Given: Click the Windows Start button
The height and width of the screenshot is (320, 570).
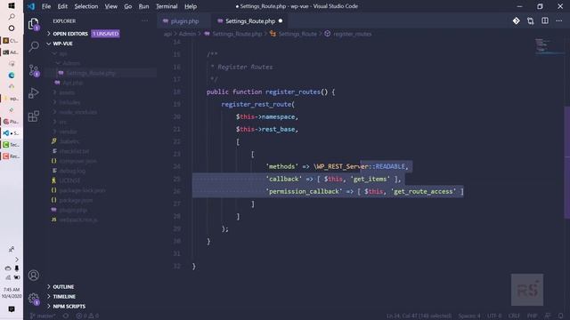Looking at the screenshot, I should (x=12, y=6).
